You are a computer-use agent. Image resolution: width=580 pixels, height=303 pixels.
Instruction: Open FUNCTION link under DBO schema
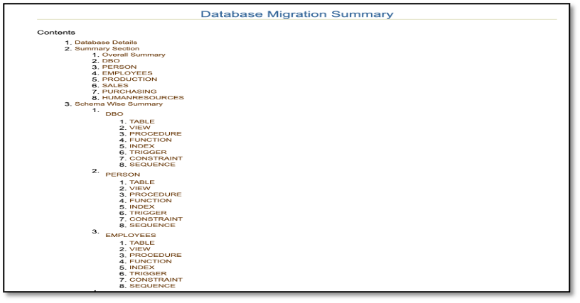pyautogui.click(x=151, y=140)
